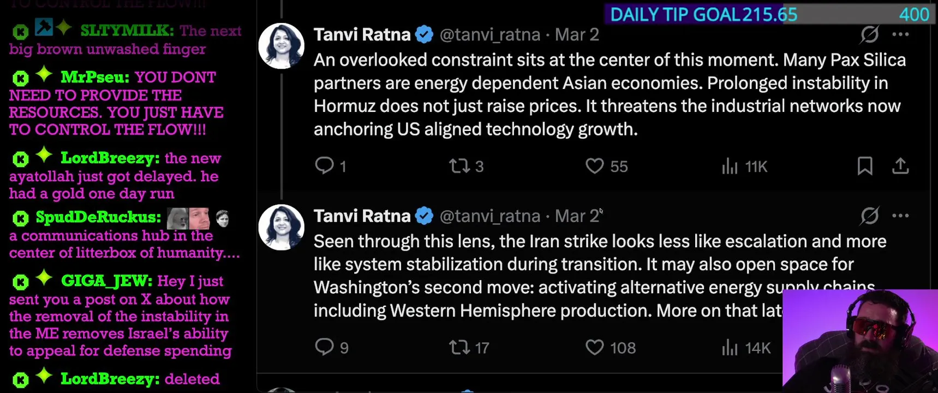Open more options menu on first tweet

tap(900, 34)
